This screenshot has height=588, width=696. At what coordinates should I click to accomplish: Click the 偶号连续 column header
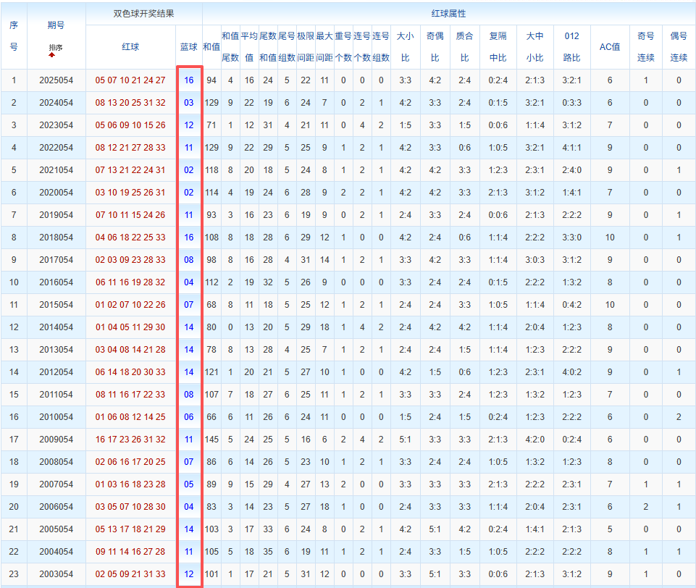click(x=679, y=47)
